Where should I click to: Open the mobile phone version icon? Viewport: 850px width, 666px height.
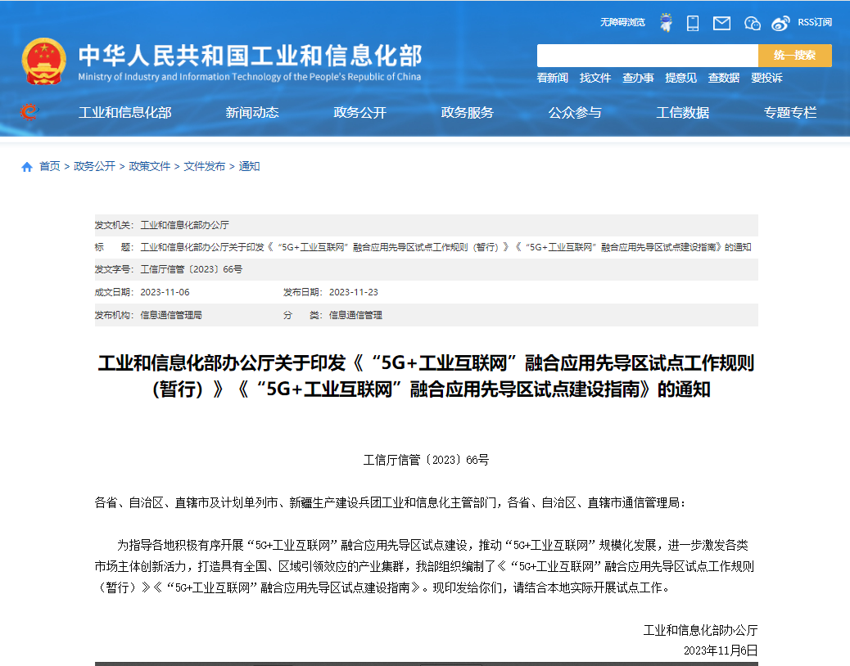693,23
